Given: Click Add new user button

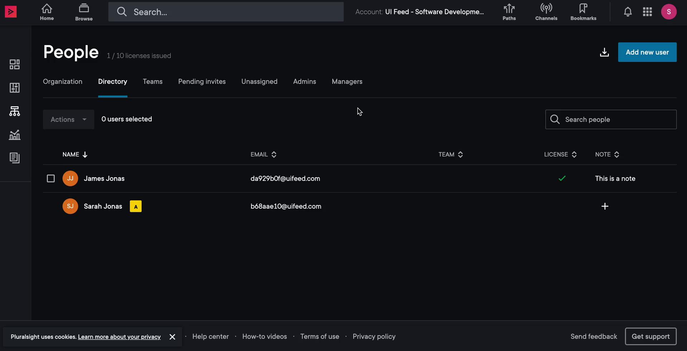Looking at the screenshot, I should [647, 52].
